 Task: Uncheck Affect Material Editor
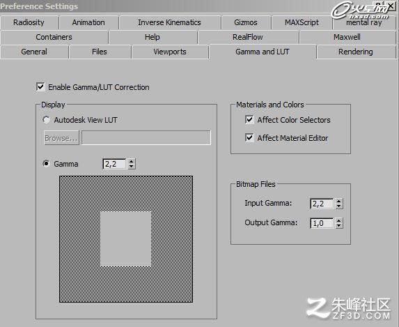[x=249, y=137]
